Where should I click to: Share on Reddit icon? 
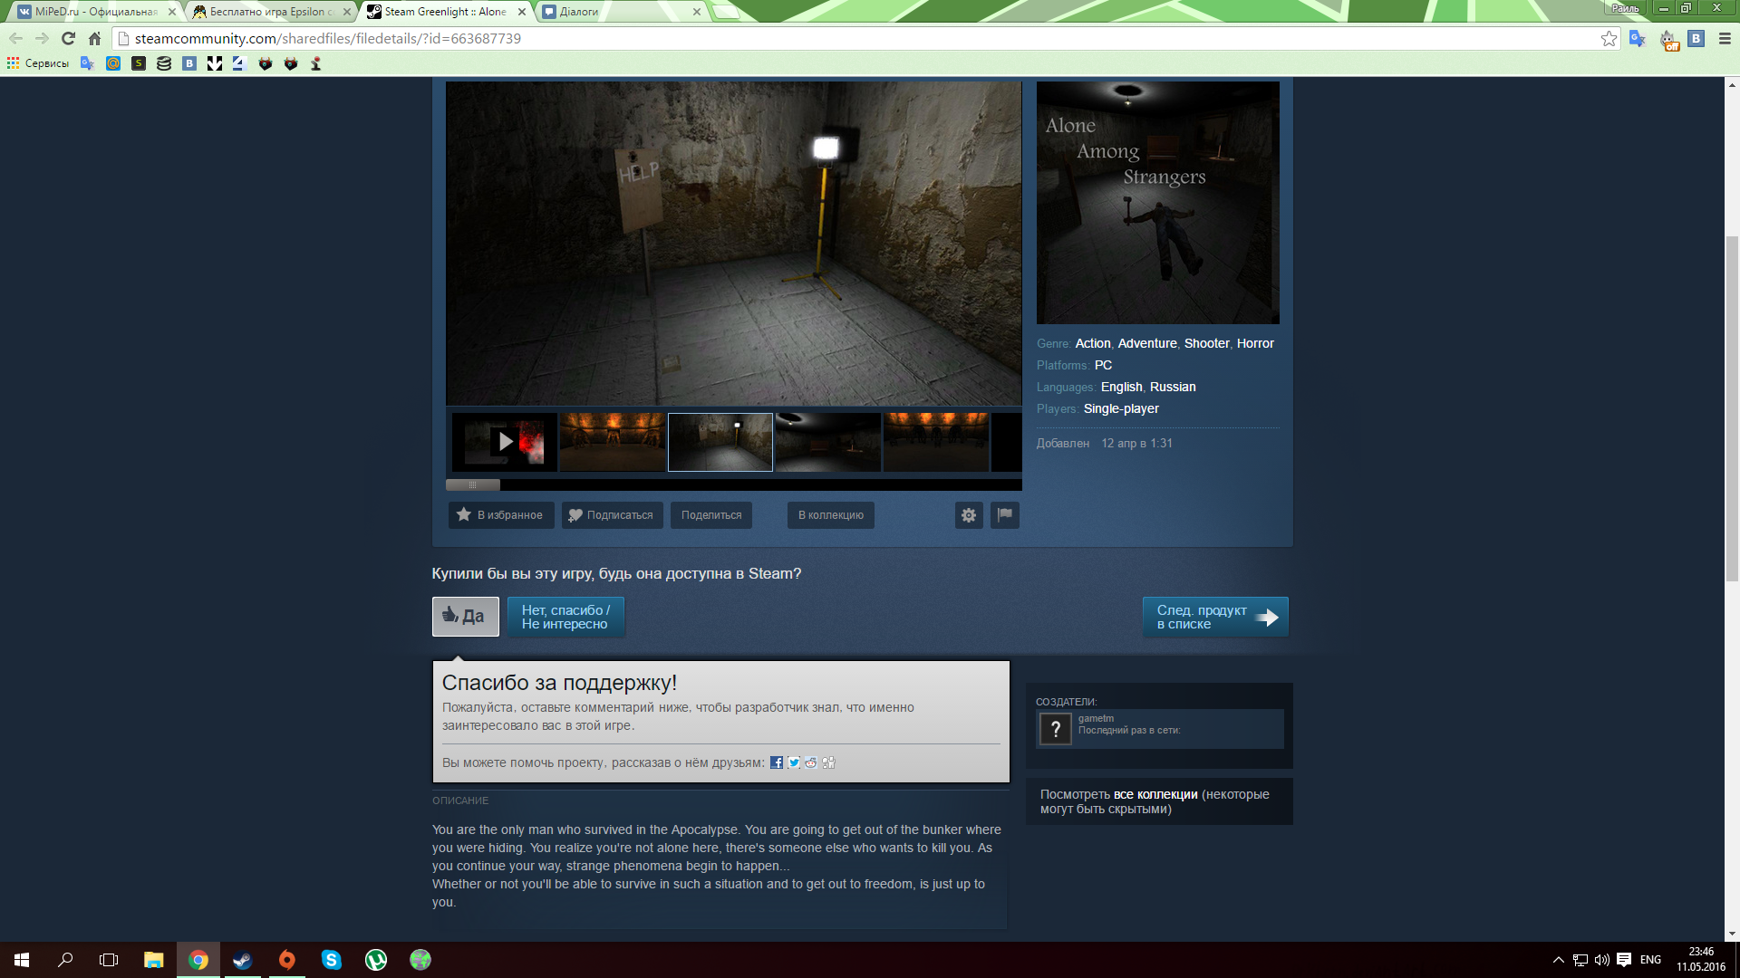click(811, 762)
